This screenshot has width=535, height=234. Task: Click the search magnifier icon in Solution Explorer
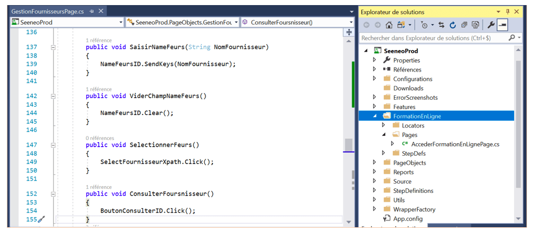512,38
